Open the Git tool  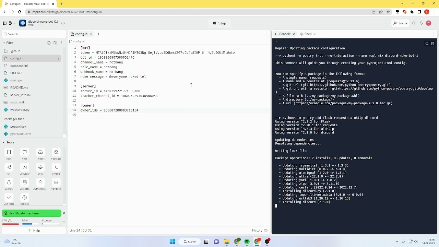(9, 169)
